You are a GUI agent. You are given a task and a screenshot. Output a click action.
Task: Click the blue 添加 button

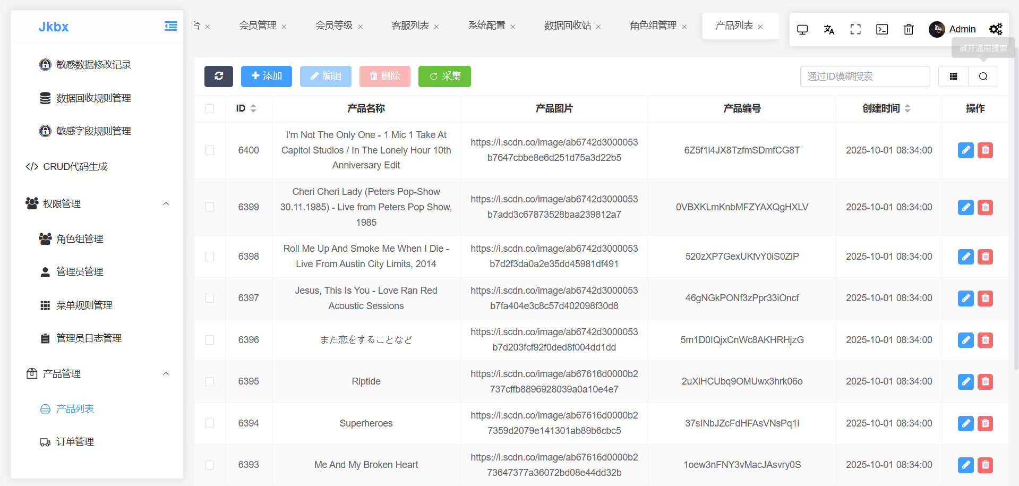[x=266, y=76]
